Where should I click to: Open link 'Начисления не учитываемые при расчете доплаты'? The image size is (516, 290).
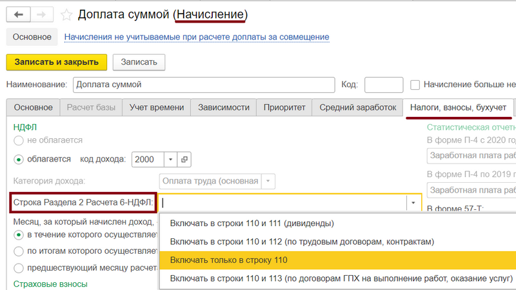(197, 37)
